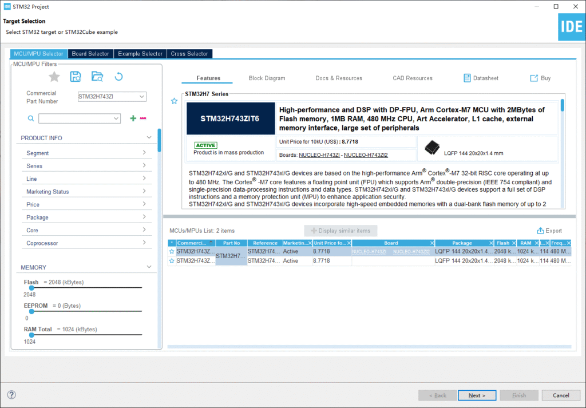
Task: Show favorite MCUs with the gray star icon
Action: tap(54, 77)
